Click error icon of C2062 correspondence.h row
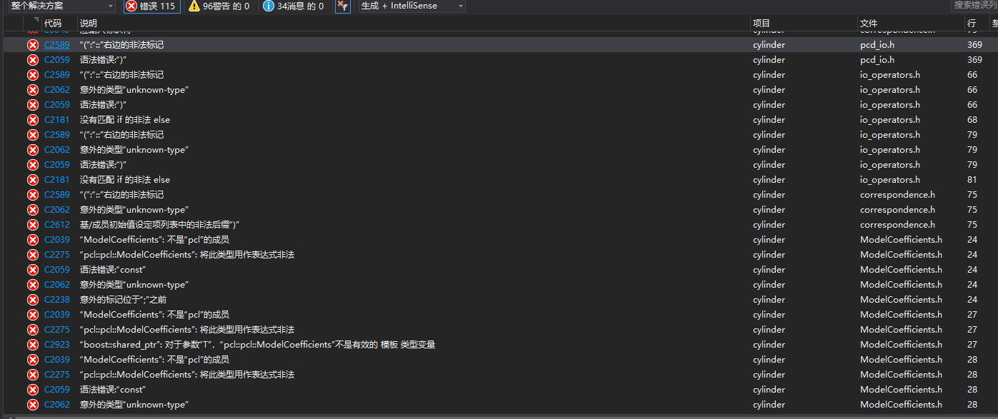Image resolution: width=998 pixels, height=419 pixels. click(33, 210)
